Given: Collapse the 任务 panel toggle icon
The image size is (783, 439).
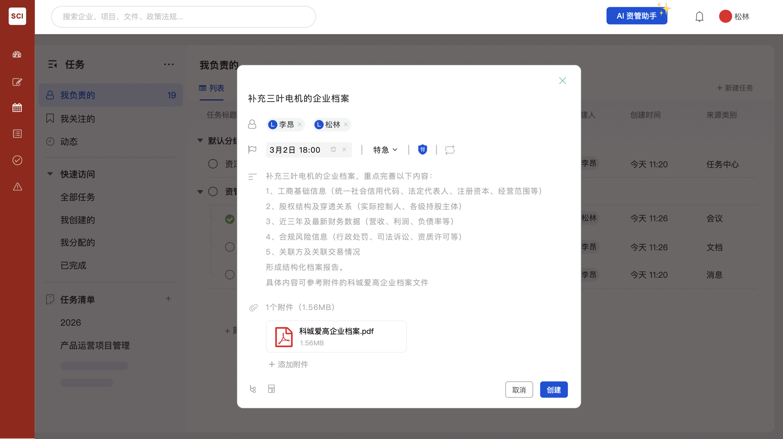Looking at the screenshot, I should coord(53,64).
